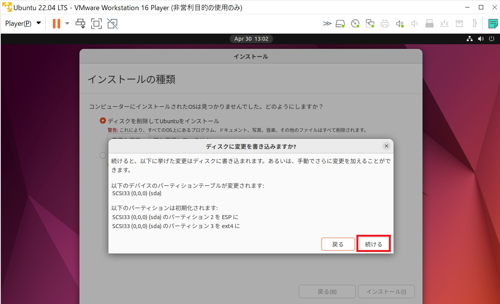Select ディスクを削除してUbuntuをインストール radio button
Image resolution: width=500 pixels, height=304 pixels.
(x=103, y=121)
